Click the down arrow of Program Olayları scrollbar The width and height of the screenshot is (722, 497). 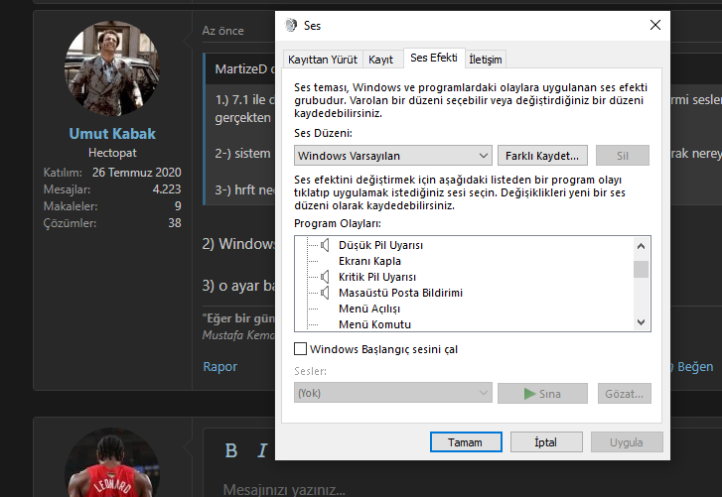pos(641,322)
